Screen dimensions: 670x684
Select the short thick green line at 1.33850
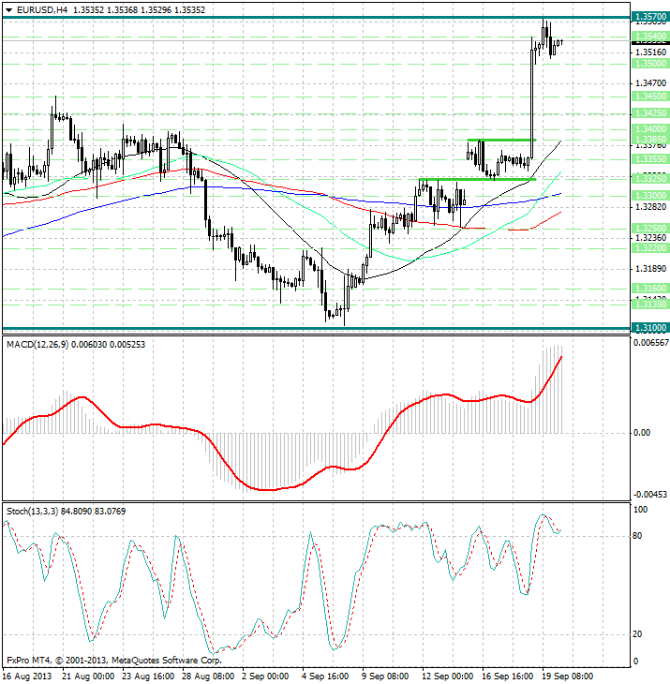click(501, 140)
